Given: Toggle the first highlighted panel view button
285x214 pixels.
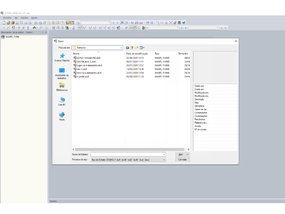Looking at the screenshot, I should tap(67, 23).
